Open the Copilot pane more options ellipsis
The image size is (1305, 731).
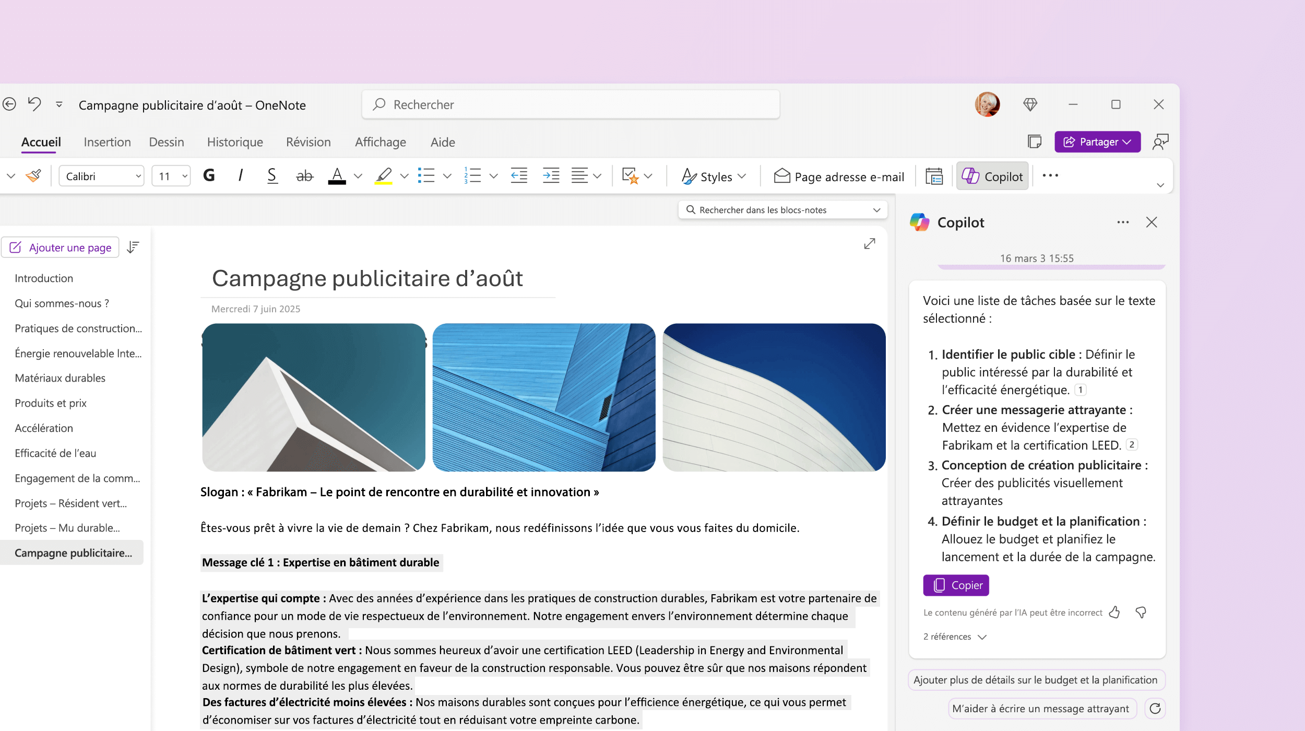tap(1123, 222)
